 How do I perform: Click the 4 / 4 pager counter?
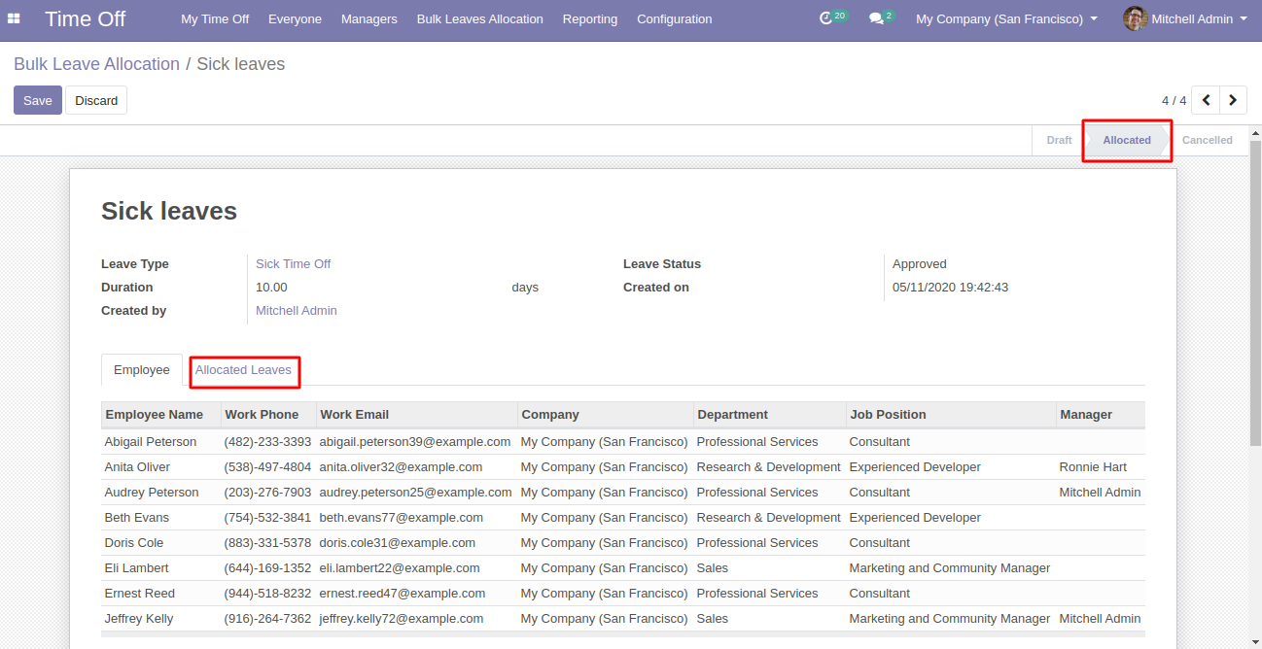click(1174, 100)
